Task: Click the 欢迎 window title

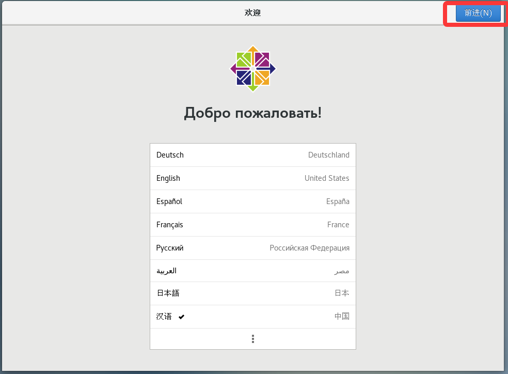Action: pyautogui.click(x=252, y=12)
